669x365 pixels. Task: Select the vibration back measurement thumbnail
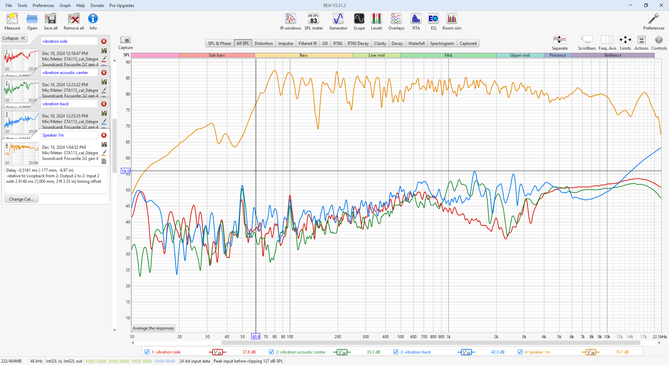point(21,122)
